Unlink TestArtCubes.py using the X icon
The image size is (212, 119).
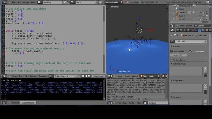(x=79, y=76)
